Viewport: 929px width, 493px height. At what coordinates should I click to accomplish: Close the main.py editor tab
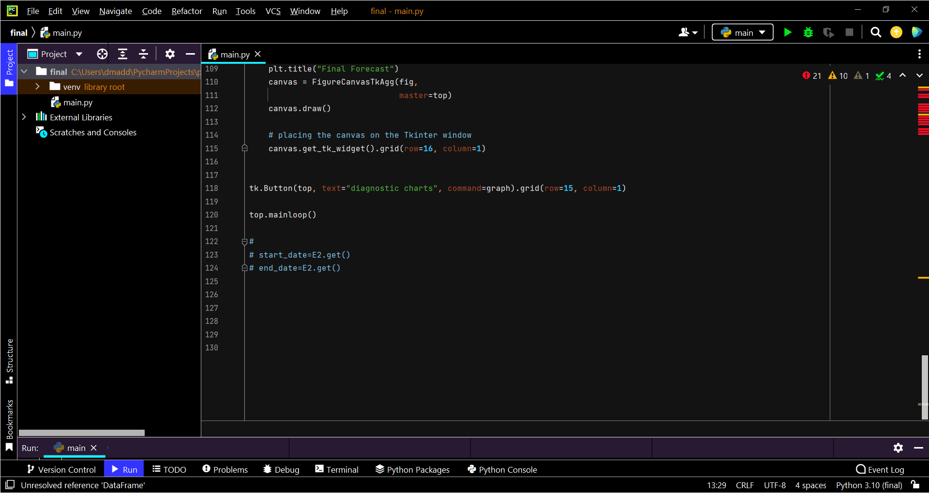(258, 54)
